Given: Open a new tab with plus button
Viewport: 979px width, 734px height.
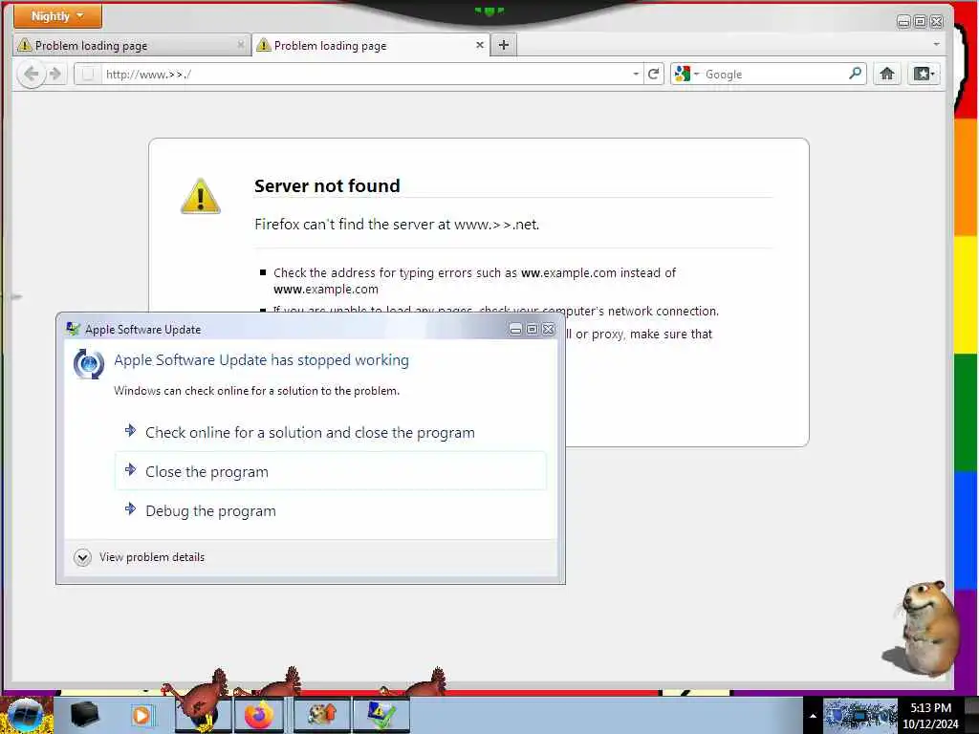Looking at the screenshot, I should click(504, 45).
